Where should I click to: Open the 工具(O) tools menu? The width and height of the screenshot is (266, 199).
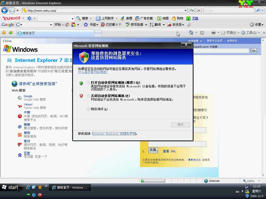click(x=250, y=33)
